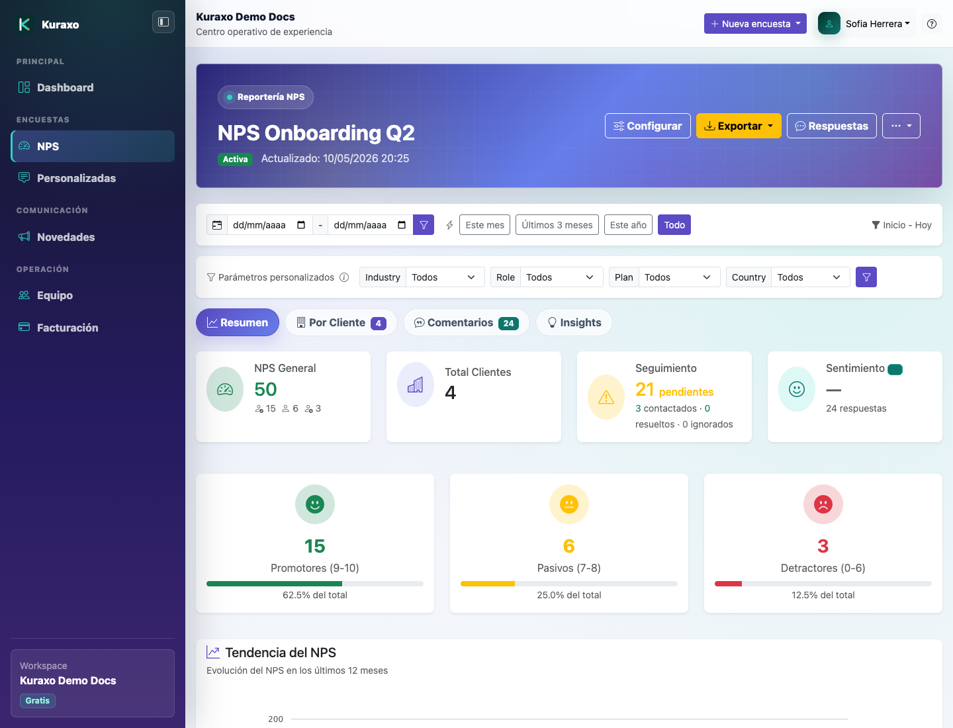The width and height of the screenshot is (953, 728).
Task: Open the Equipo section
Action: point(93,295)
